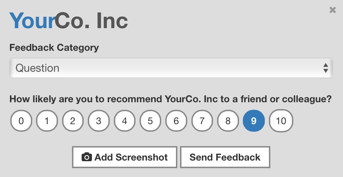This screenshot has width=343, height=177.
Task: Click the Add Screenshot button label
Action: (x=131, y=157)
